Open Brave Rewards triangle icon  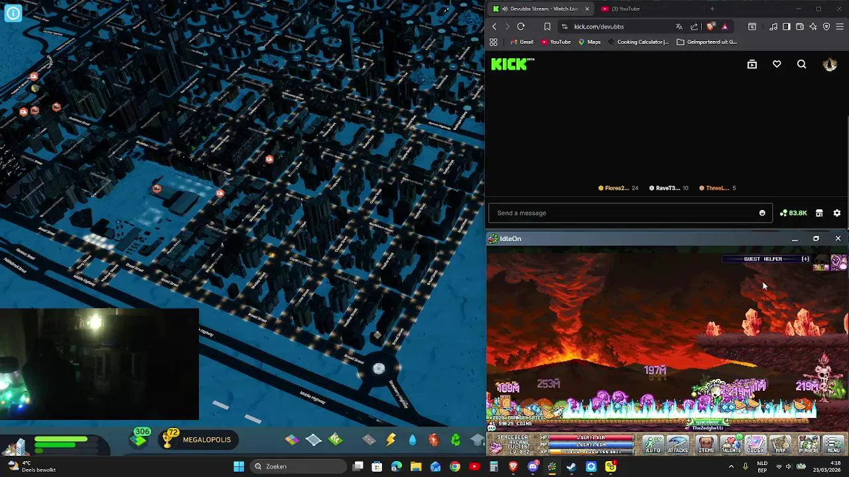pyautogui.click(x=725, y=26)
